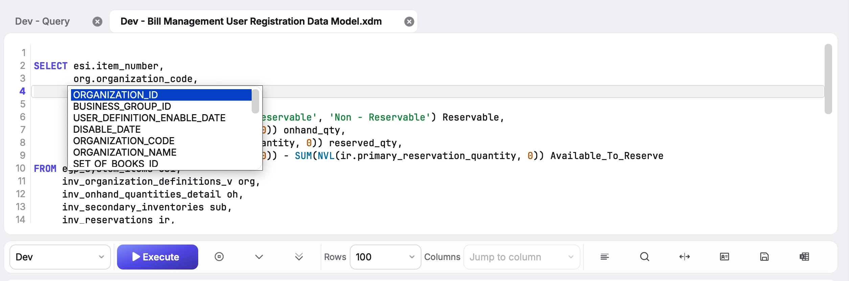Click the Reservable alias on line 6

pos(471,117)
